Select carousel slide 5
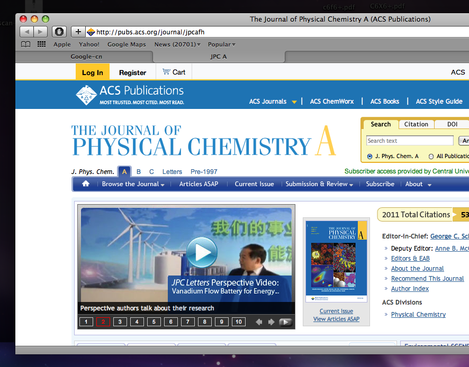This screenshot has height=367, width=469. (x=154, y=322)
